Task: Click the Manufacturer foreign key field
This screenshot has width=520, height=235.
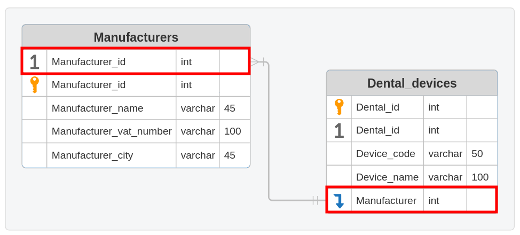Action: [386, 201]
